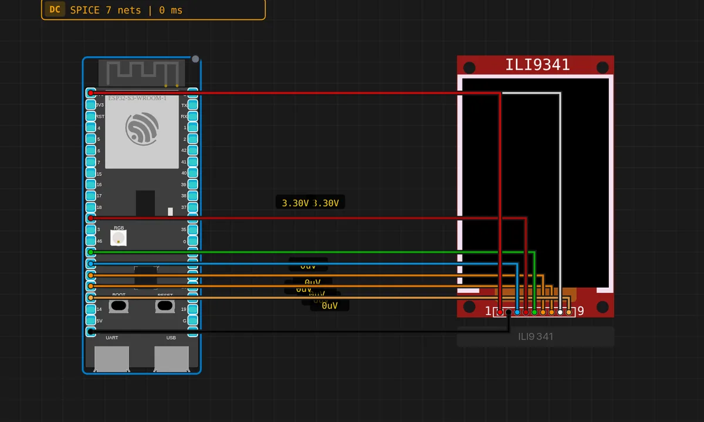
Task: Click the green wire pad on the ILI9341 header
Action: pos(534,312)
